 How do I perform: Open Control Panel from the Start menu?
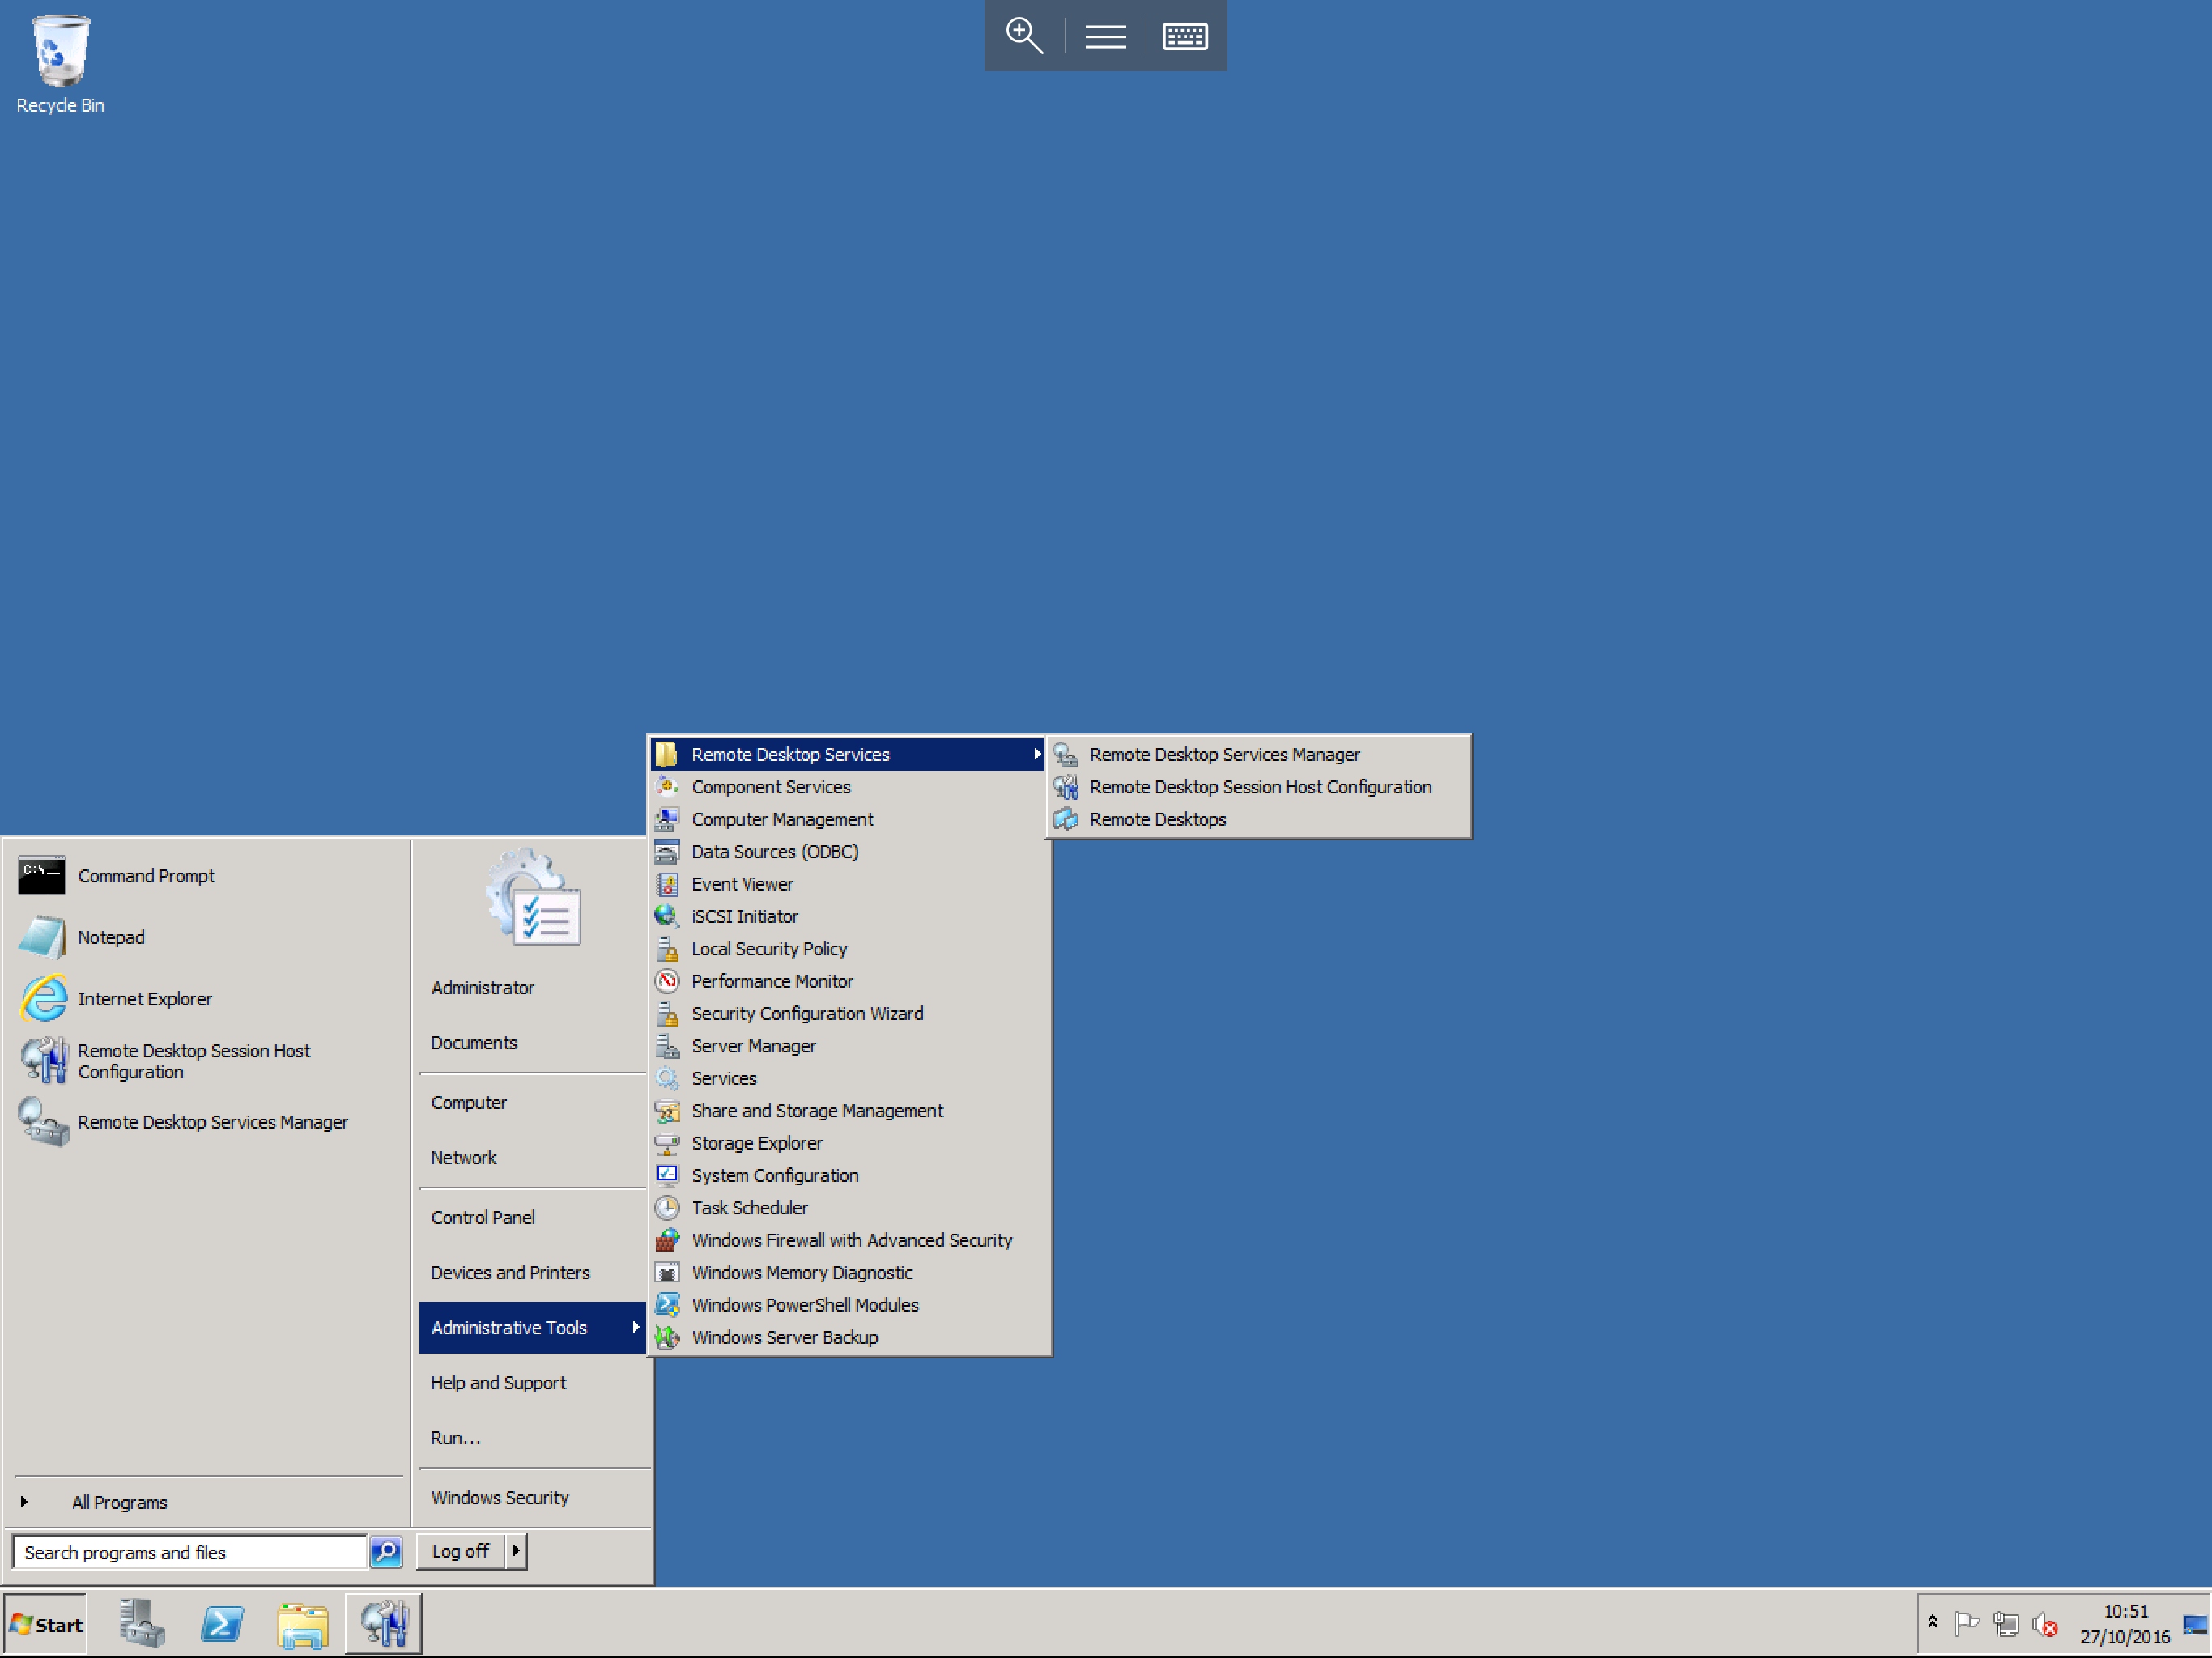click(533, 1217)
